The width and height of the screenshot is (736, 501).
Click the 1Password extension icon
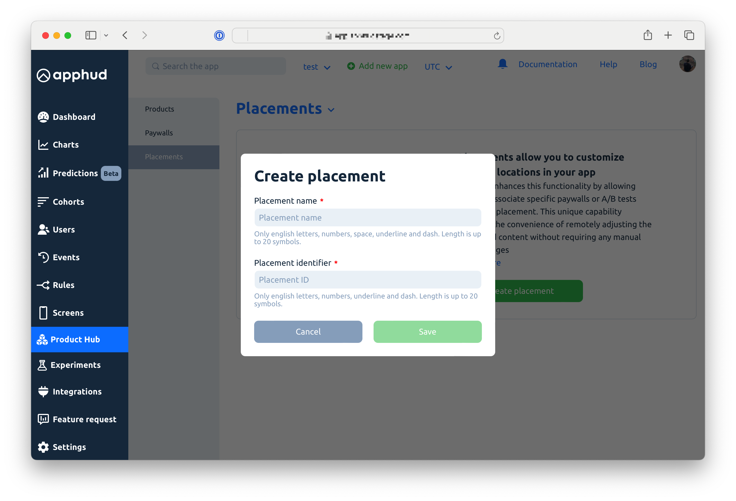click(x=219, y=36)
